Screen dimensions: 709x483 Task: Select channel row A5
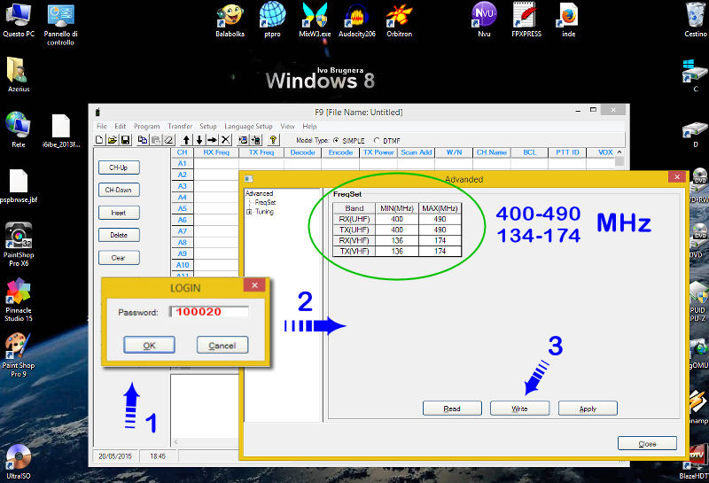tap(183, 208)
